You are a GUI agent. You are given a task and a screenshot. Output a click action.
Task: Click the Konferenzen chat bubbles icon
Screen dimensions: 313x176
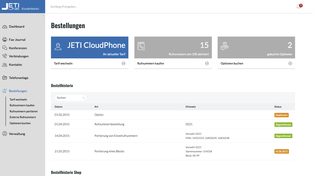coord(4,48)
